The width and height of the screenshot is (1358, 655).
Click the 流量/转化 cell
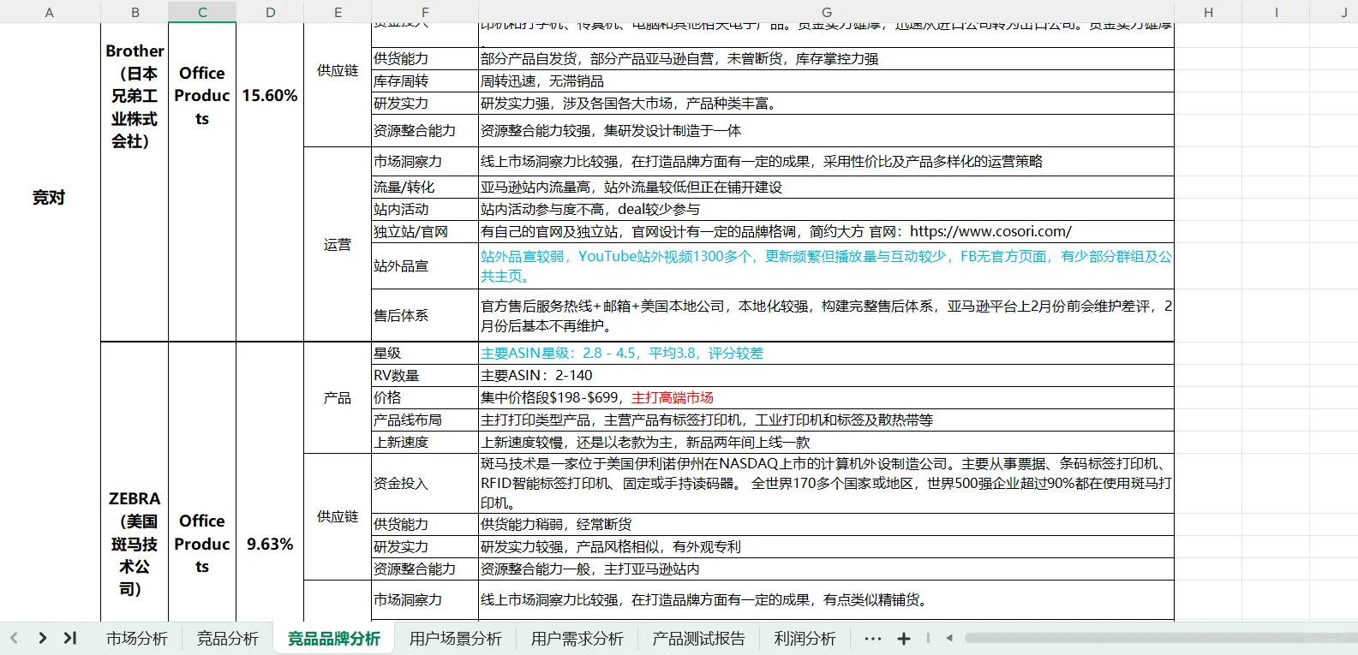[x=425, y=188]
